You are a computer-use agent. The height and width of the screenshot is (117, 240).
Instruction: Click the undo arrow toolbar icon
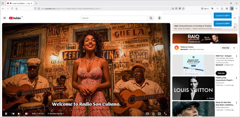pyautogui.click(x=217, y=9)
